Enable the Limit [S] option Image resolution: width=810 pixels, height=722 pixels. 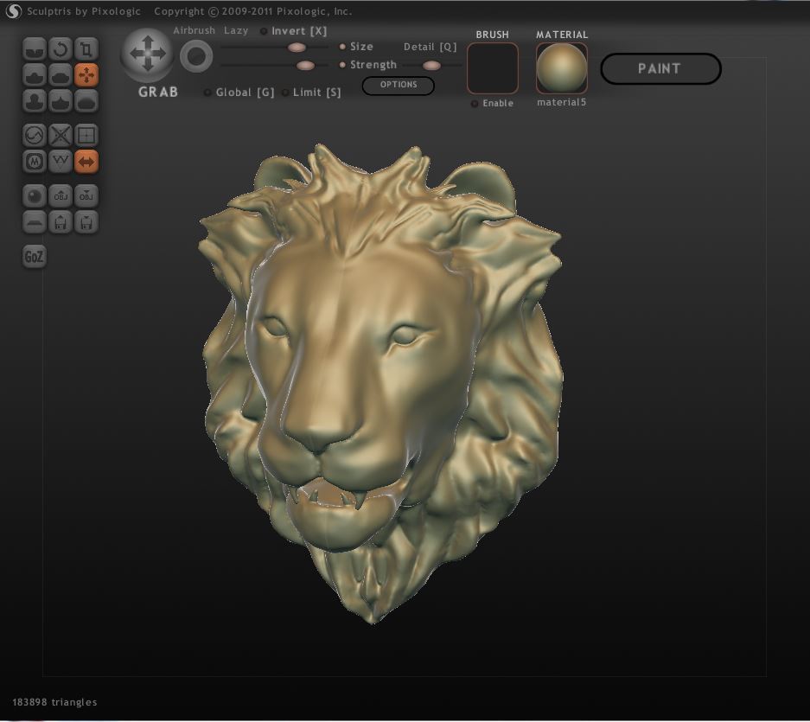pos(311,93)
